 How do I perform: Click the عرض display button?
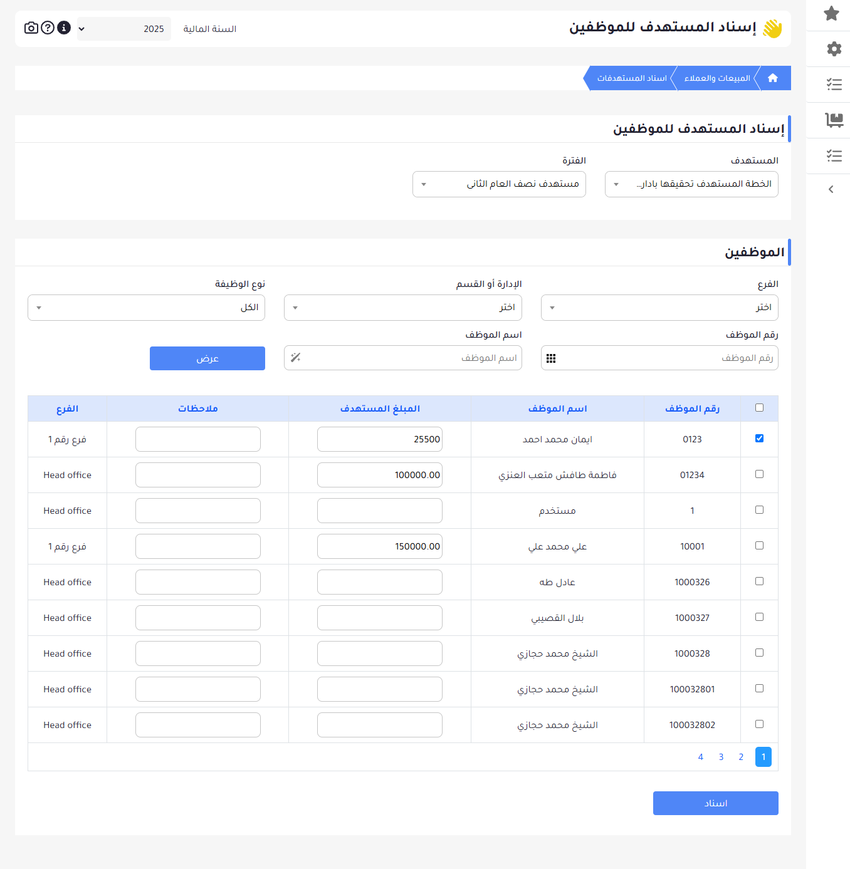coord(207,358)
